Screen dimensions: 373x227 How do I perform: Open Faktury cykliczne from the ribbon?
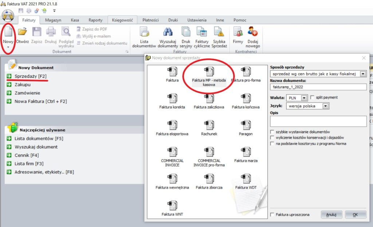click(x=202, y=33)
